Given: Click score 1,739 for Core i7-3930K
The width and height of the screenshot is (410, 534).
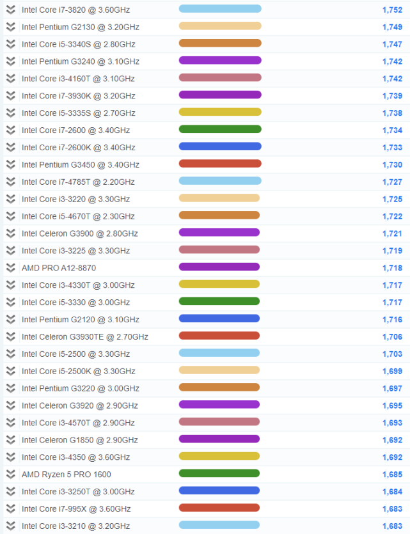Looking at the screenshot, I should tap(392, 96).
